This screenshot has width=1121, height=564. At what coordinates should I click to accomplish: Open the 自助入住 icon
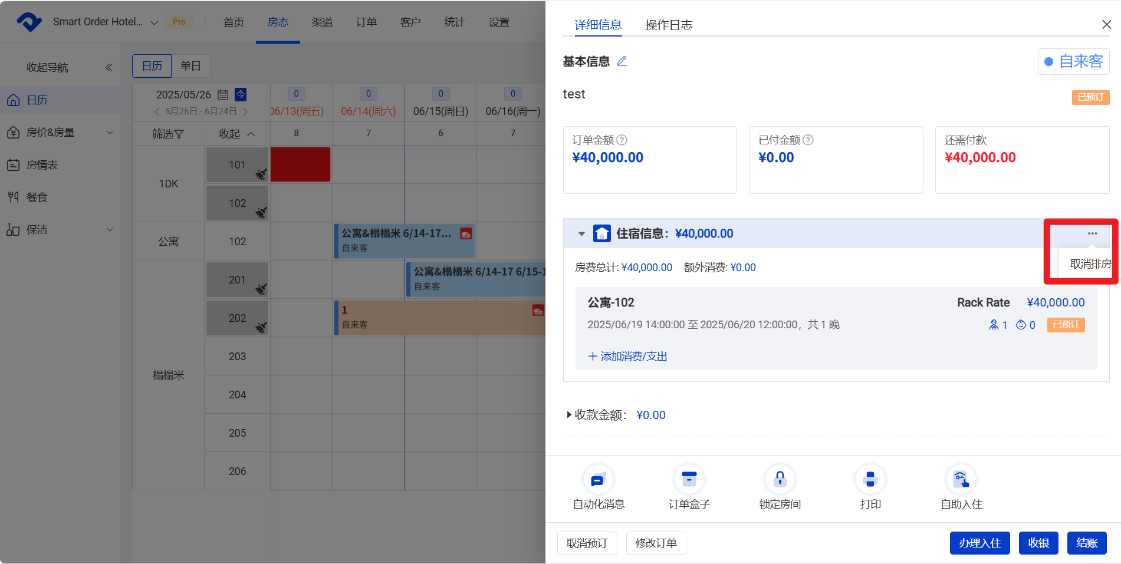961,480
